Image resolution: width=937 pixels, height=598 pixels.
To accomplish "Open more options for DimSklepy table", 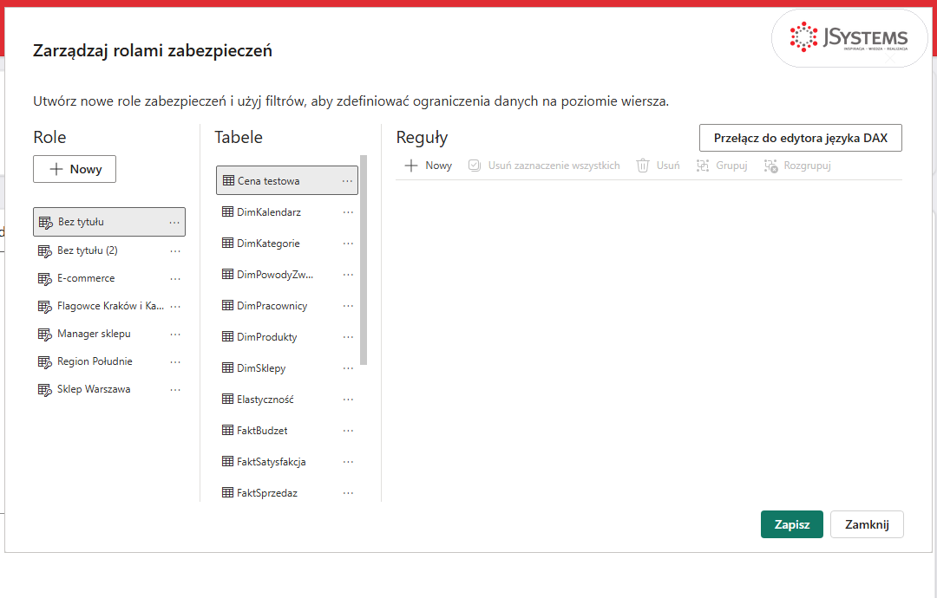I will point(349,368).
